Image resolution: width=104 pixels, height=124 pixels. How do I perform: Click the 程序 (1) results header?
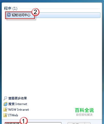[10, 8]
